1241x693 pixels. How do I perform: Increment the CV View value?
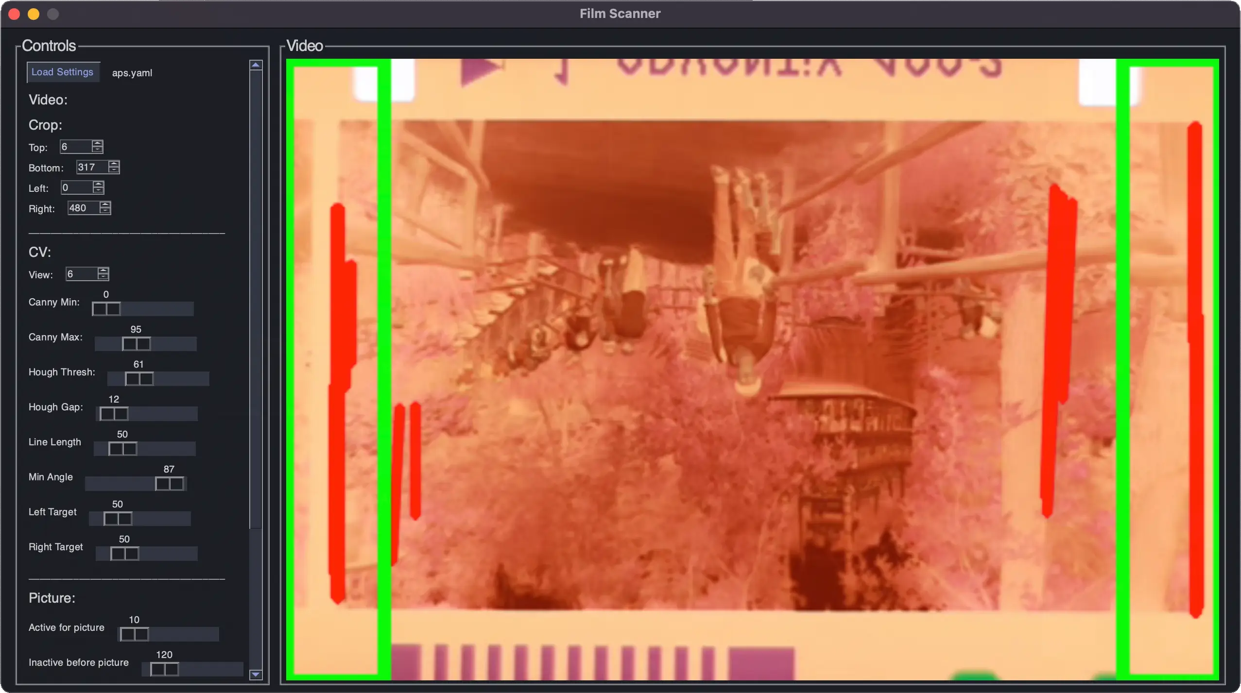(103, 270)
